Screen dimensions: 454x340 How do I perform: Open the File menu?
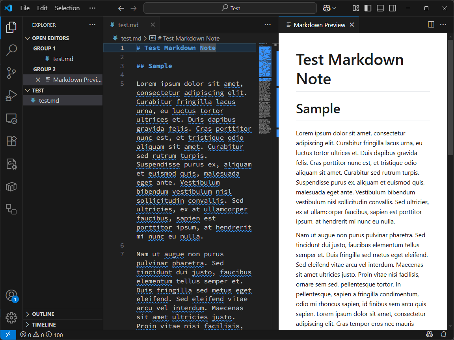(25, 8)
